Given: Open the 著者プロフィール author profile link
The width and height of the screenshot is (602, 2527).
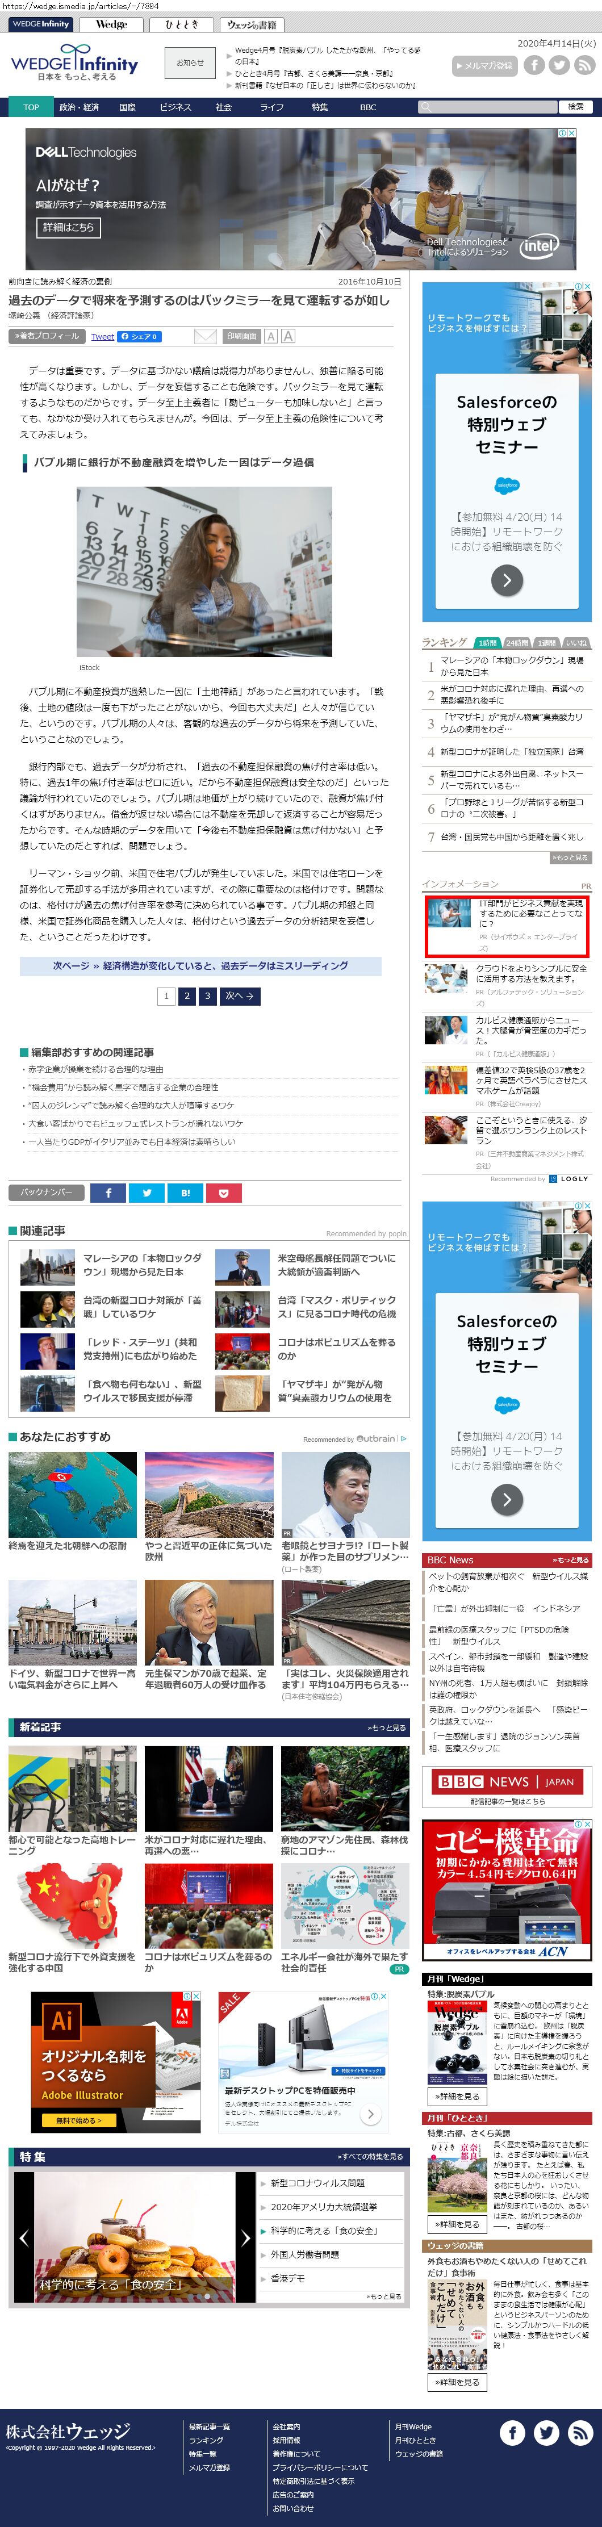Looking at the screenshot, I should [x=47, y=337].
